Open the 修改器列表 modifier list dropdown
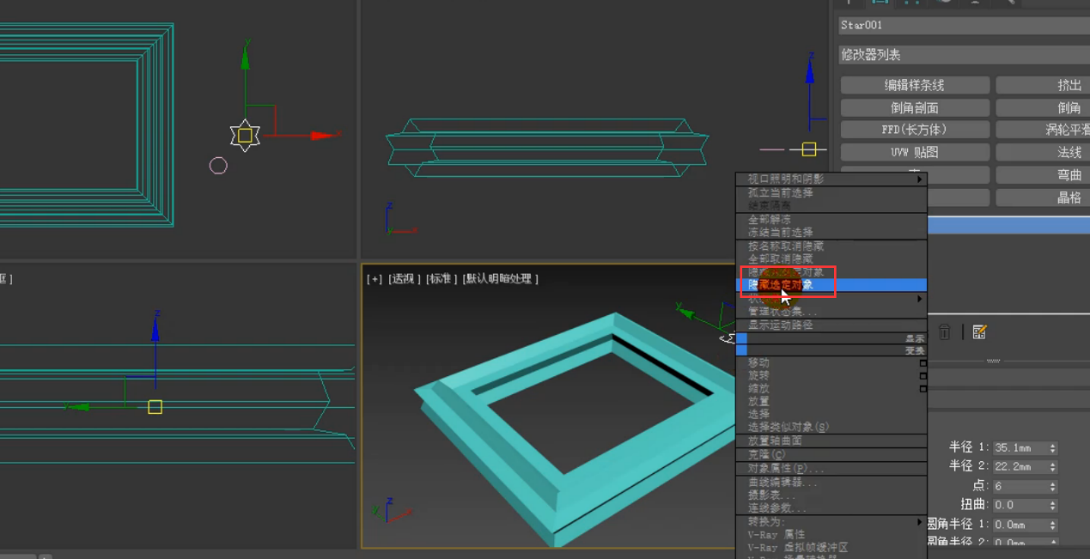The width and height of the screenshot is (1090, 559). 962,55
